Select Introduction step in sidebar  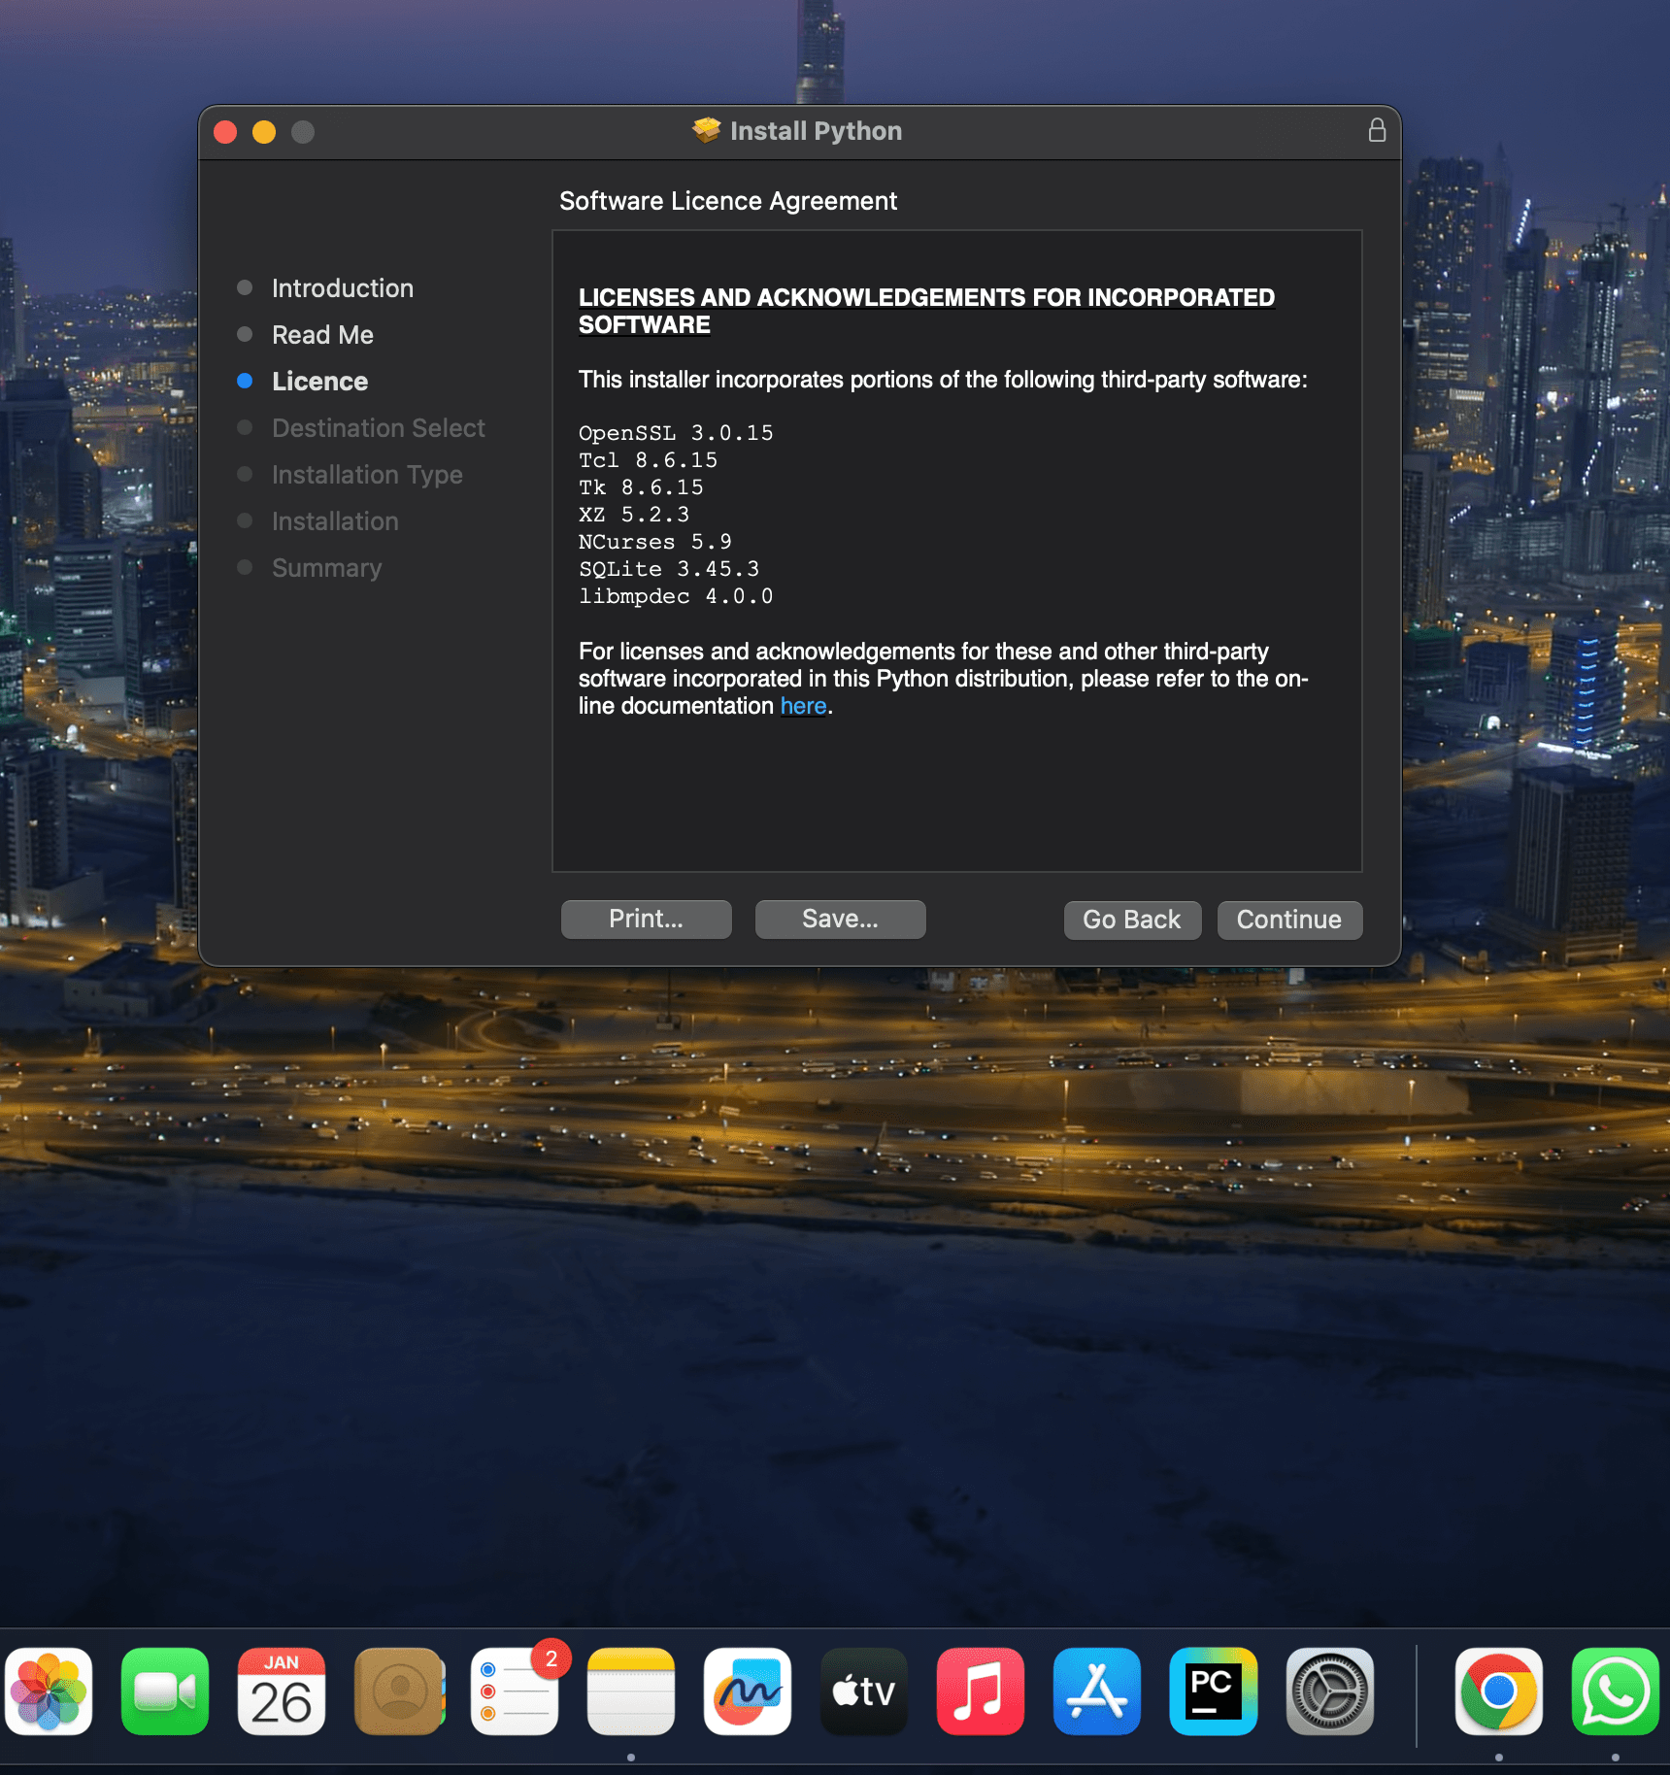click(x=342, y=288)
